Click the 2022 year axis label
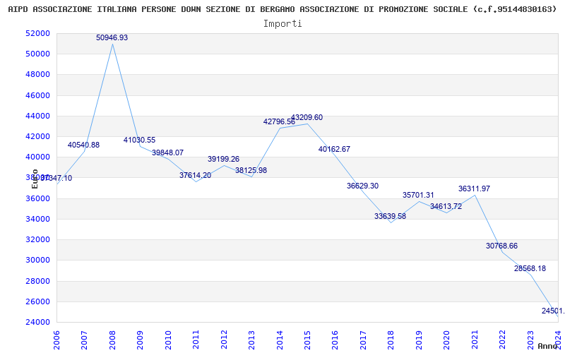This screenshot has height=353, width=565. click(502, 339)
